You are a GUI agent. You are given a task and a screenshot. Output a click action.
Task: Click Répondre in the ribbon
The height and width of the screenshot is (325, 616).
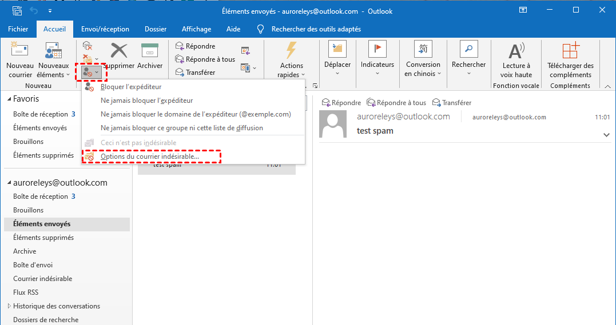(x=195, y=46)
